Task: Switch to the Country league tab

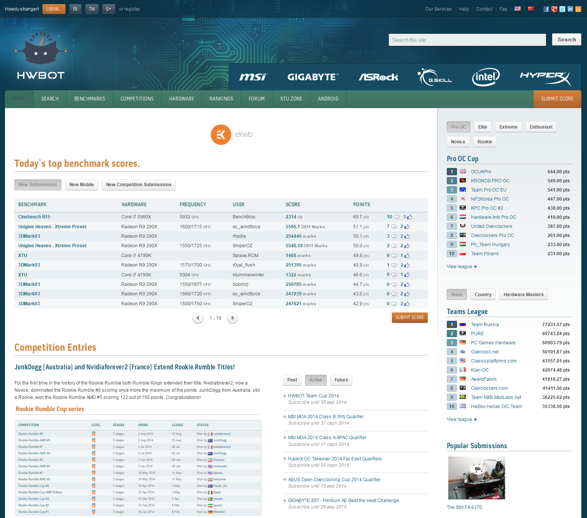Action: point(483,295)
